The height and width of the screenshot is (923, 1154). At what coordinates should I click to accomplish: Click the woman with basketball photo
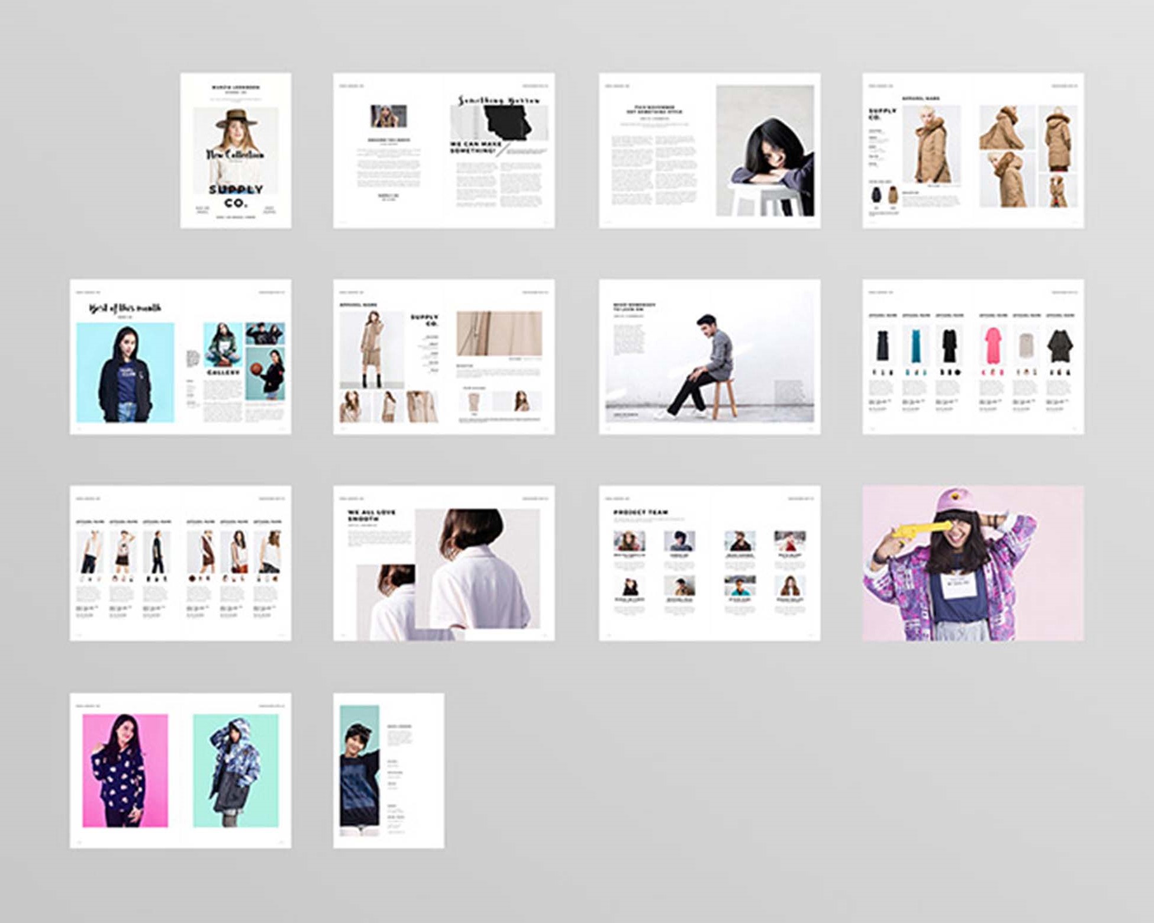point(265,373)
